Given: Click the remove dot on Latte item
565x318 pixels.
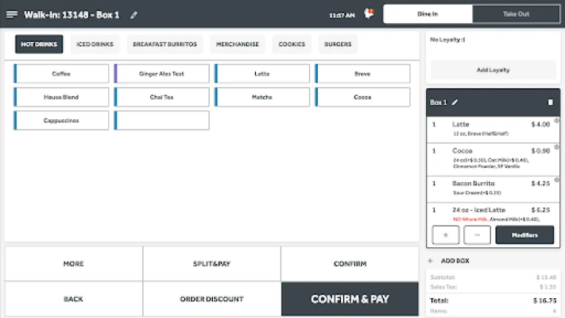Looking at the screenshot, I should pos(556,121).
